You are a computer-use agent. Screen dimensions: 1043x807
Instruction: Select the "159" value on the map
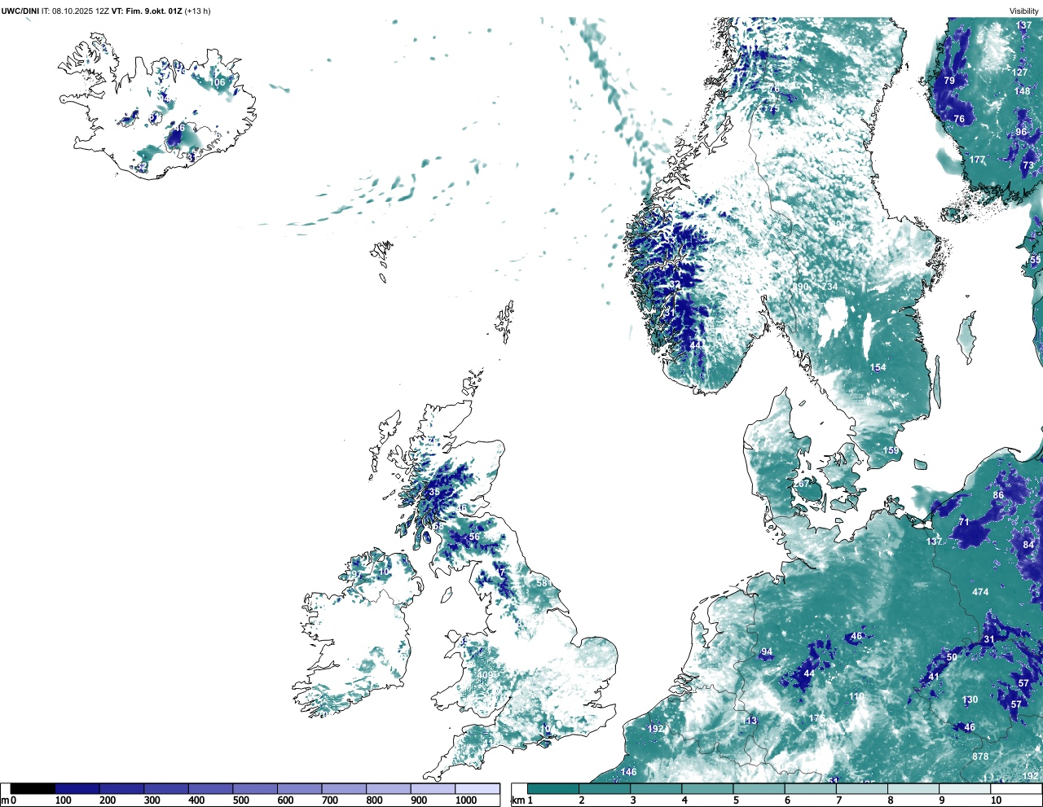[891, 450]
